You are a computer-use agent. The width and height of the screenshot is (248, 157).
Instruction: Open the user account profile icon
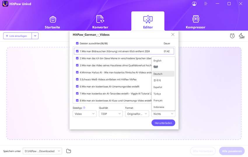pyautogui.click(x=194, y=4)
